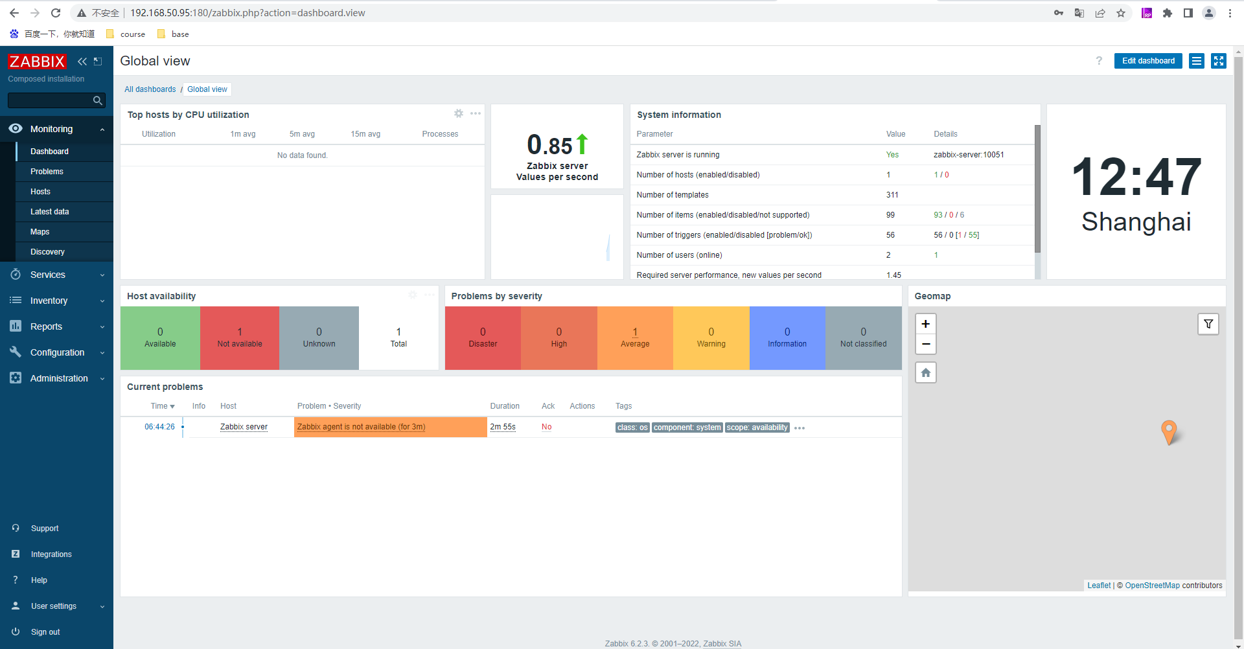The width and height of the screenshot is (1244, 649).
Task: Open Top hosts widget gear settings
Action: 459,113
